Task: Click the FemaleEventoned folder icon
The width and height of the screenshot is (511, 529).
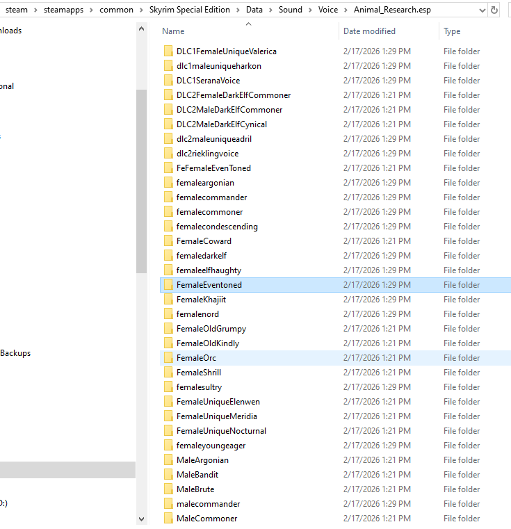Action: (168, 285)
